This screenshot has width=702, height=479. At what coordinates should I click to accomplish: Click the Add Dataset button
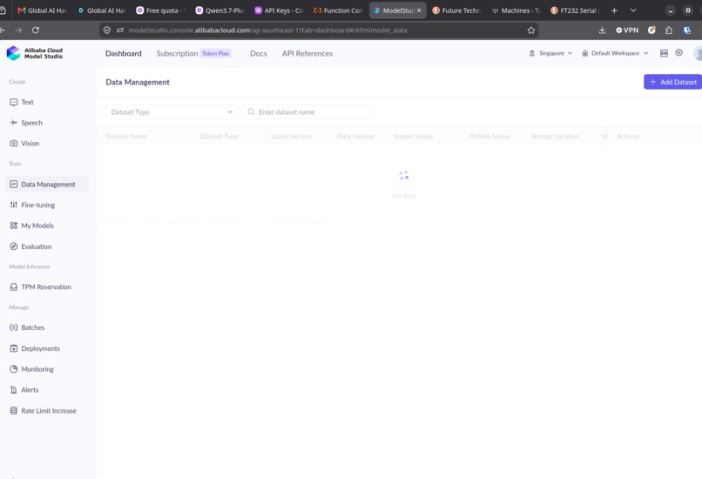(x=672, y=82)
